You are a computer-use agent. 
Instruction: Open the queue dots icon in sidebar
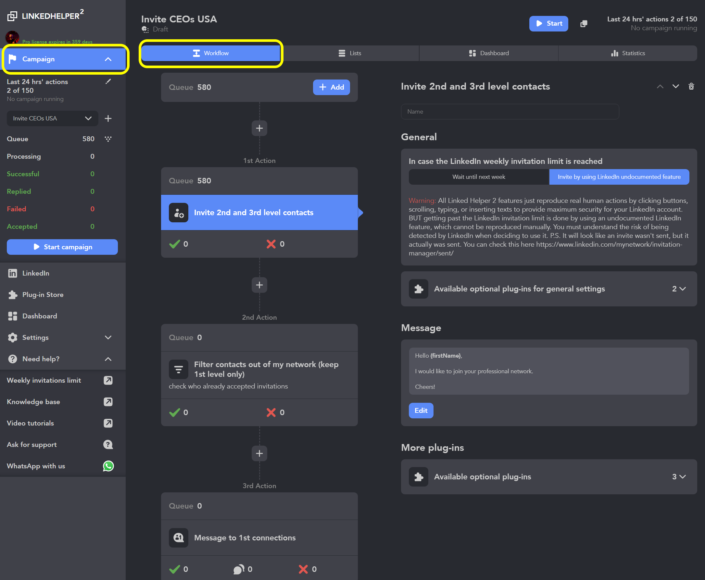(x=108, y=139)
